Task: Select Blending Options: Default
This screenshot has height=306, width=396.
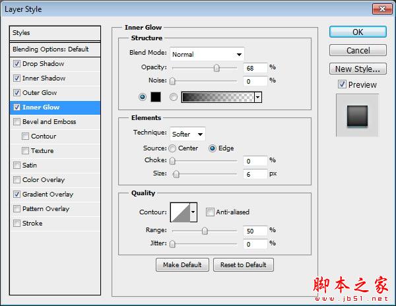Action: pos(55,49)
